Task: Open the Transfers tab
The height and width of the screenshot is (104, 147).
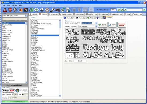Action: pyautogui.click(x=53, y=14)
